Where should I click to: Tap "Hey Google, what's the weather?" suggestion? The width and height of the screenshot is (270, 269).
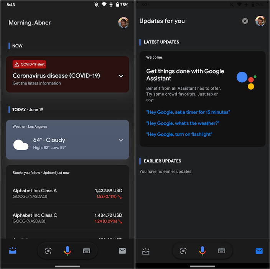pyautogui.click(x=183, y=123)
